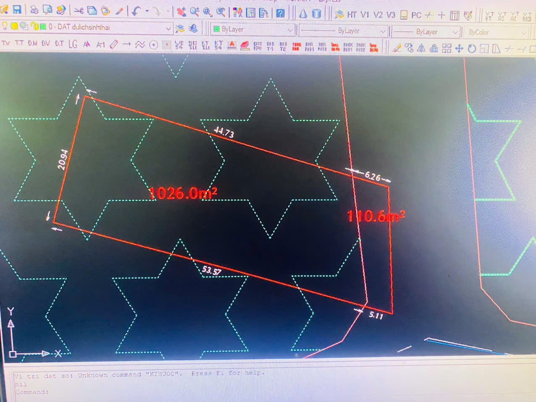Click the HT toolbar button
Viewport: 536px width, 402px height.
click(x=352, y=15)
